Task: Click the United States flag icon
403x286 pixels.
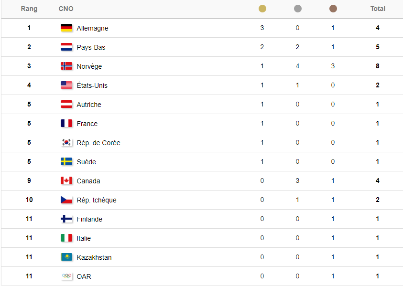Action: tap(66, 85)
